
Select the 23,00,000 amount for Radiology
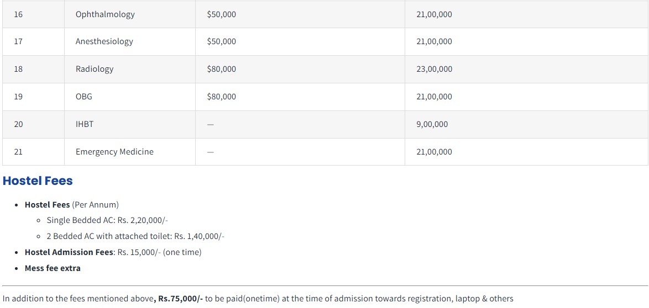click(x=434, y=69)
